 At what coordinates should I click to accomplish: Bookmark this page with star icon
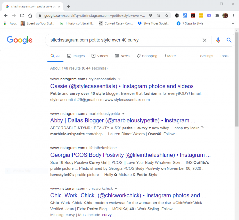click(166, 15)
